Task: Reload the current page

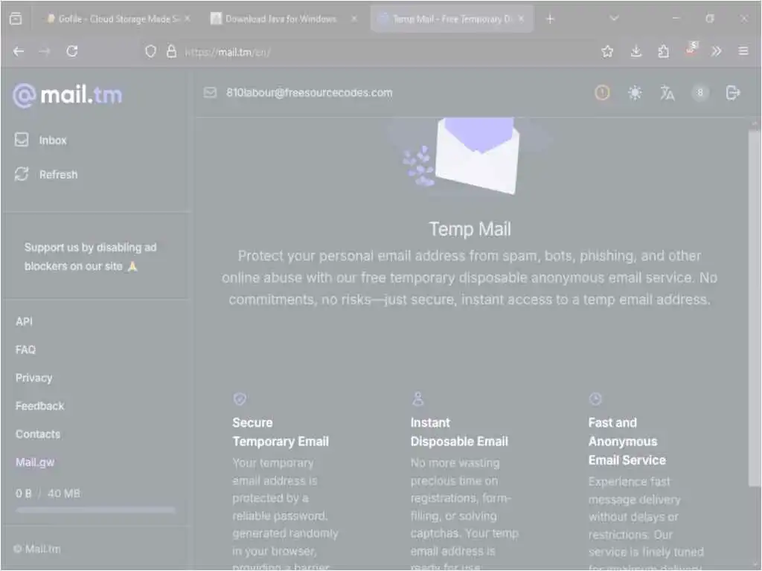Action: tap(72, 51)
